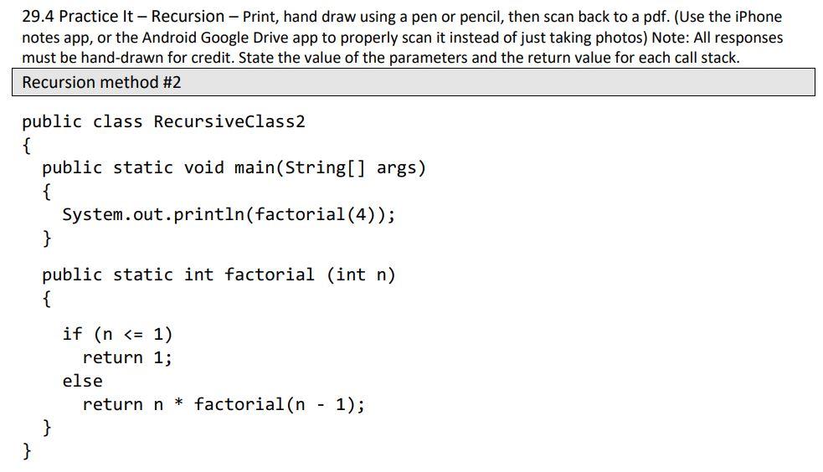Click the 'if (n <= 1)' condition
The height and width of the screenshot is (472, 823).
coord(117,334)
